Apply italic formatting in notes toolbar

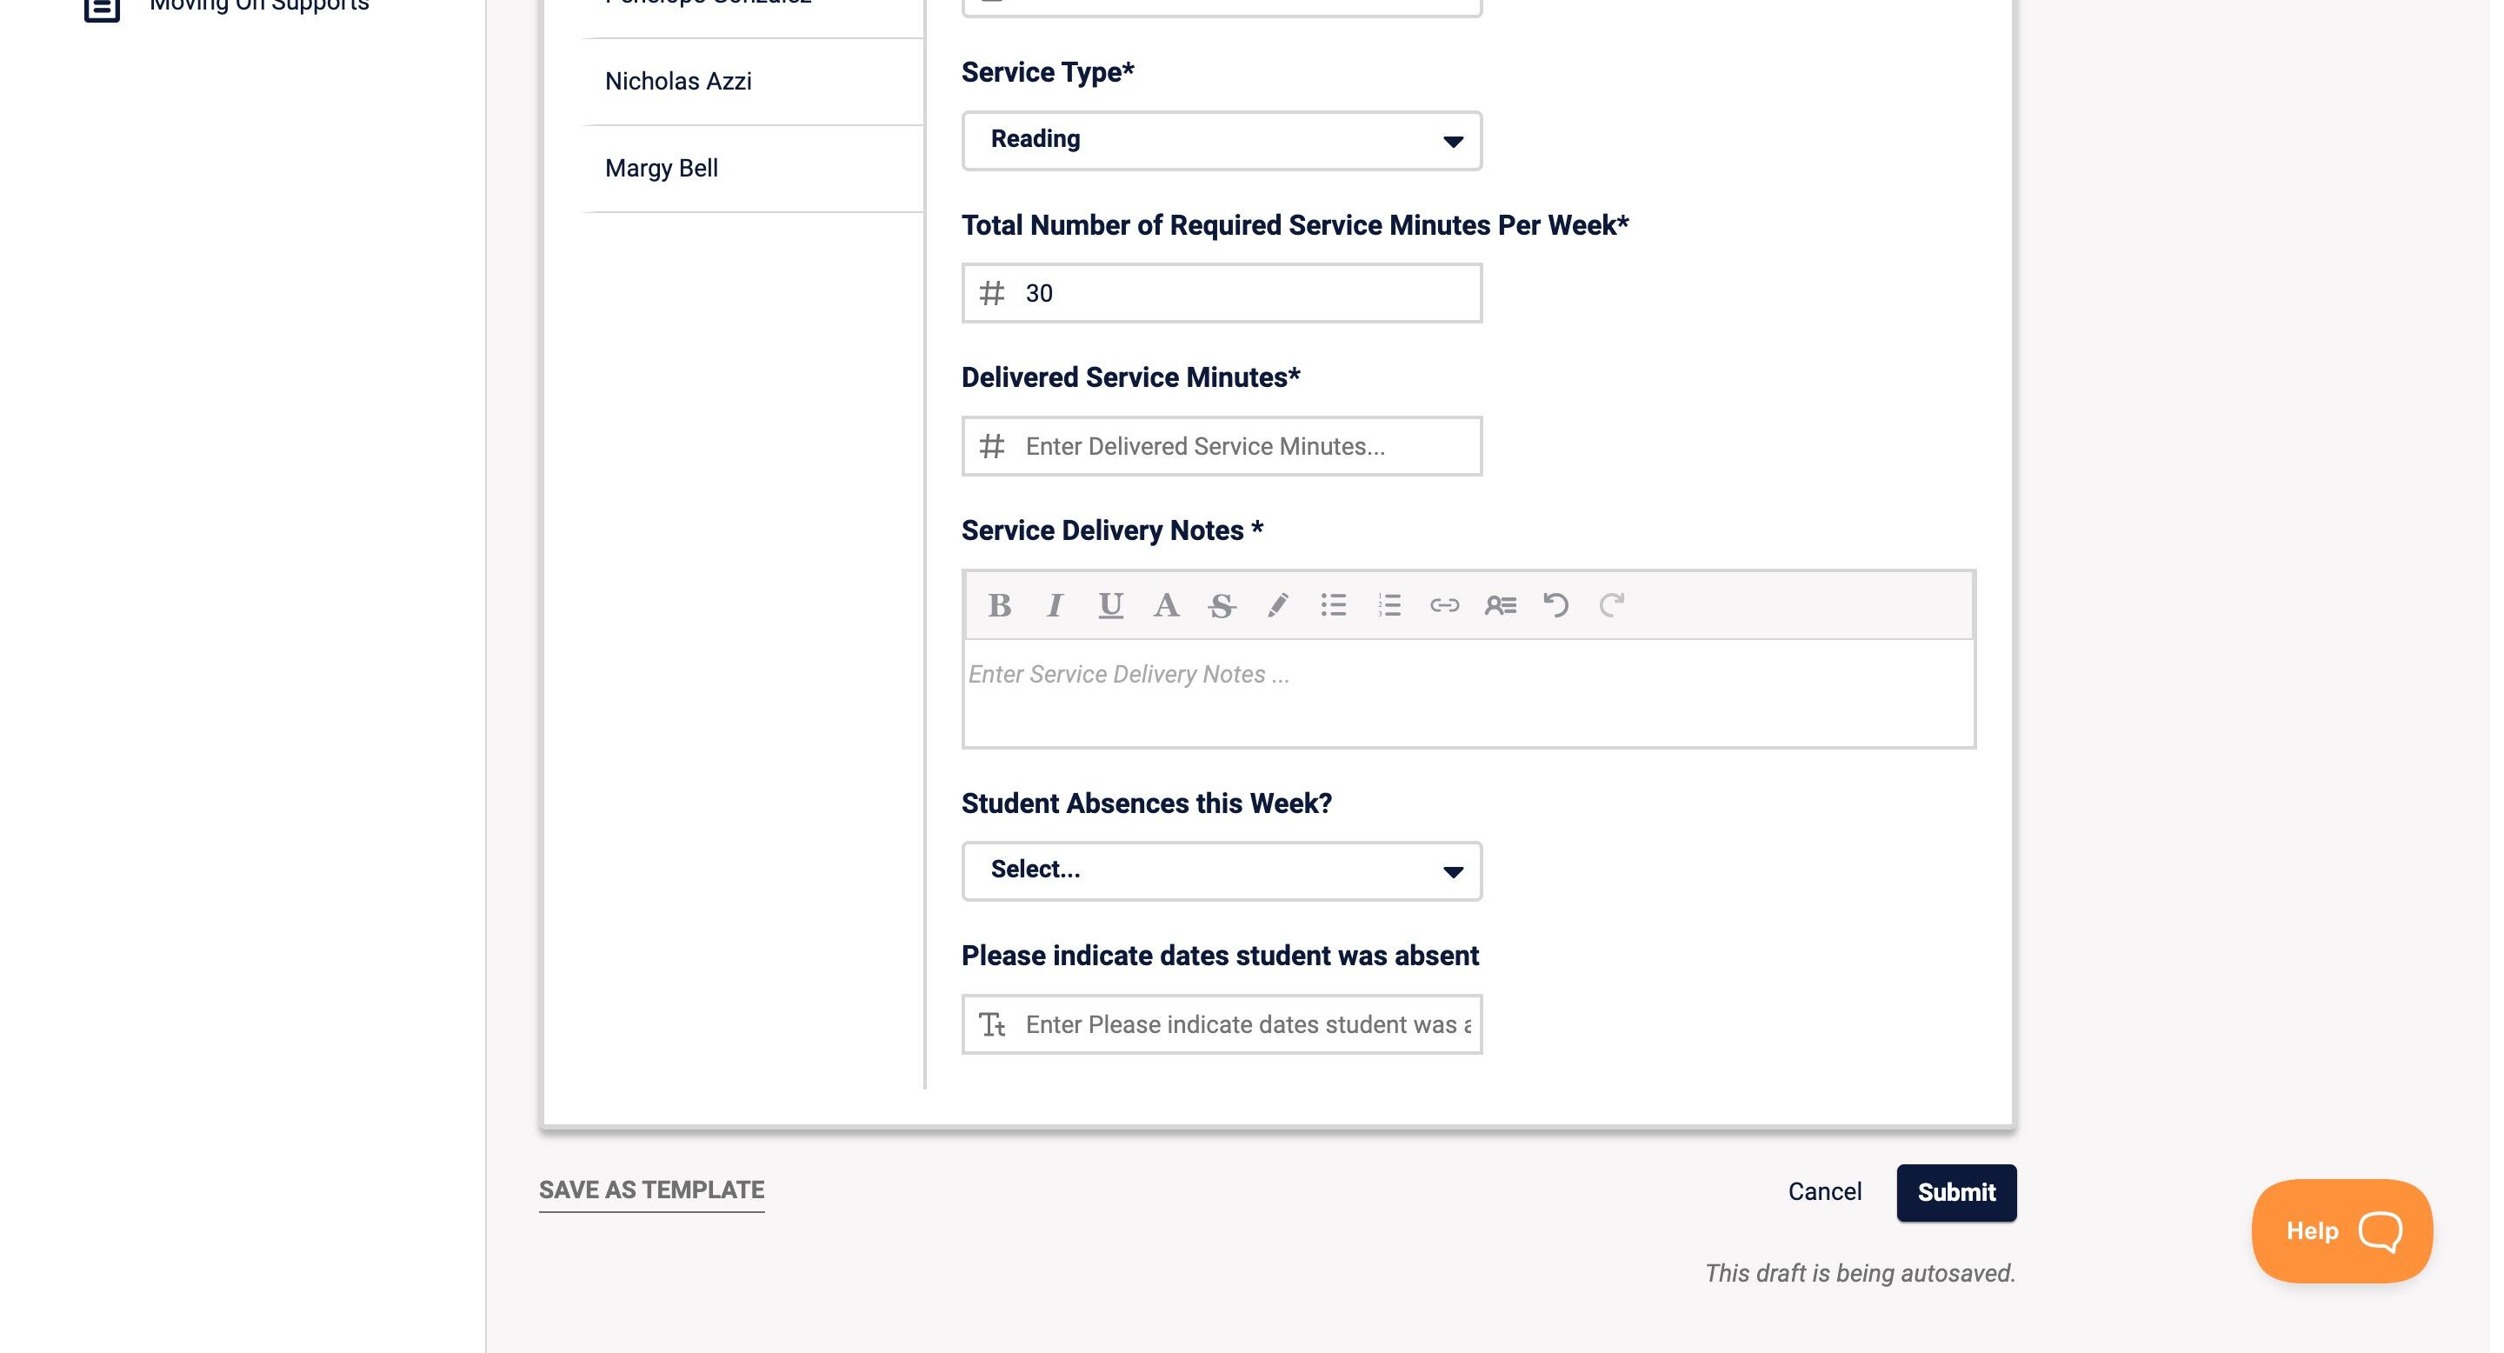tap(1055, 605)
